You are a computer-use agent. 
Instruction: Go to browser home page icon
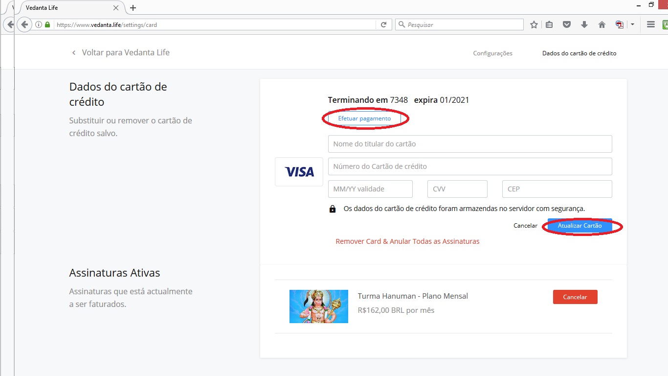tap(602, 24)
